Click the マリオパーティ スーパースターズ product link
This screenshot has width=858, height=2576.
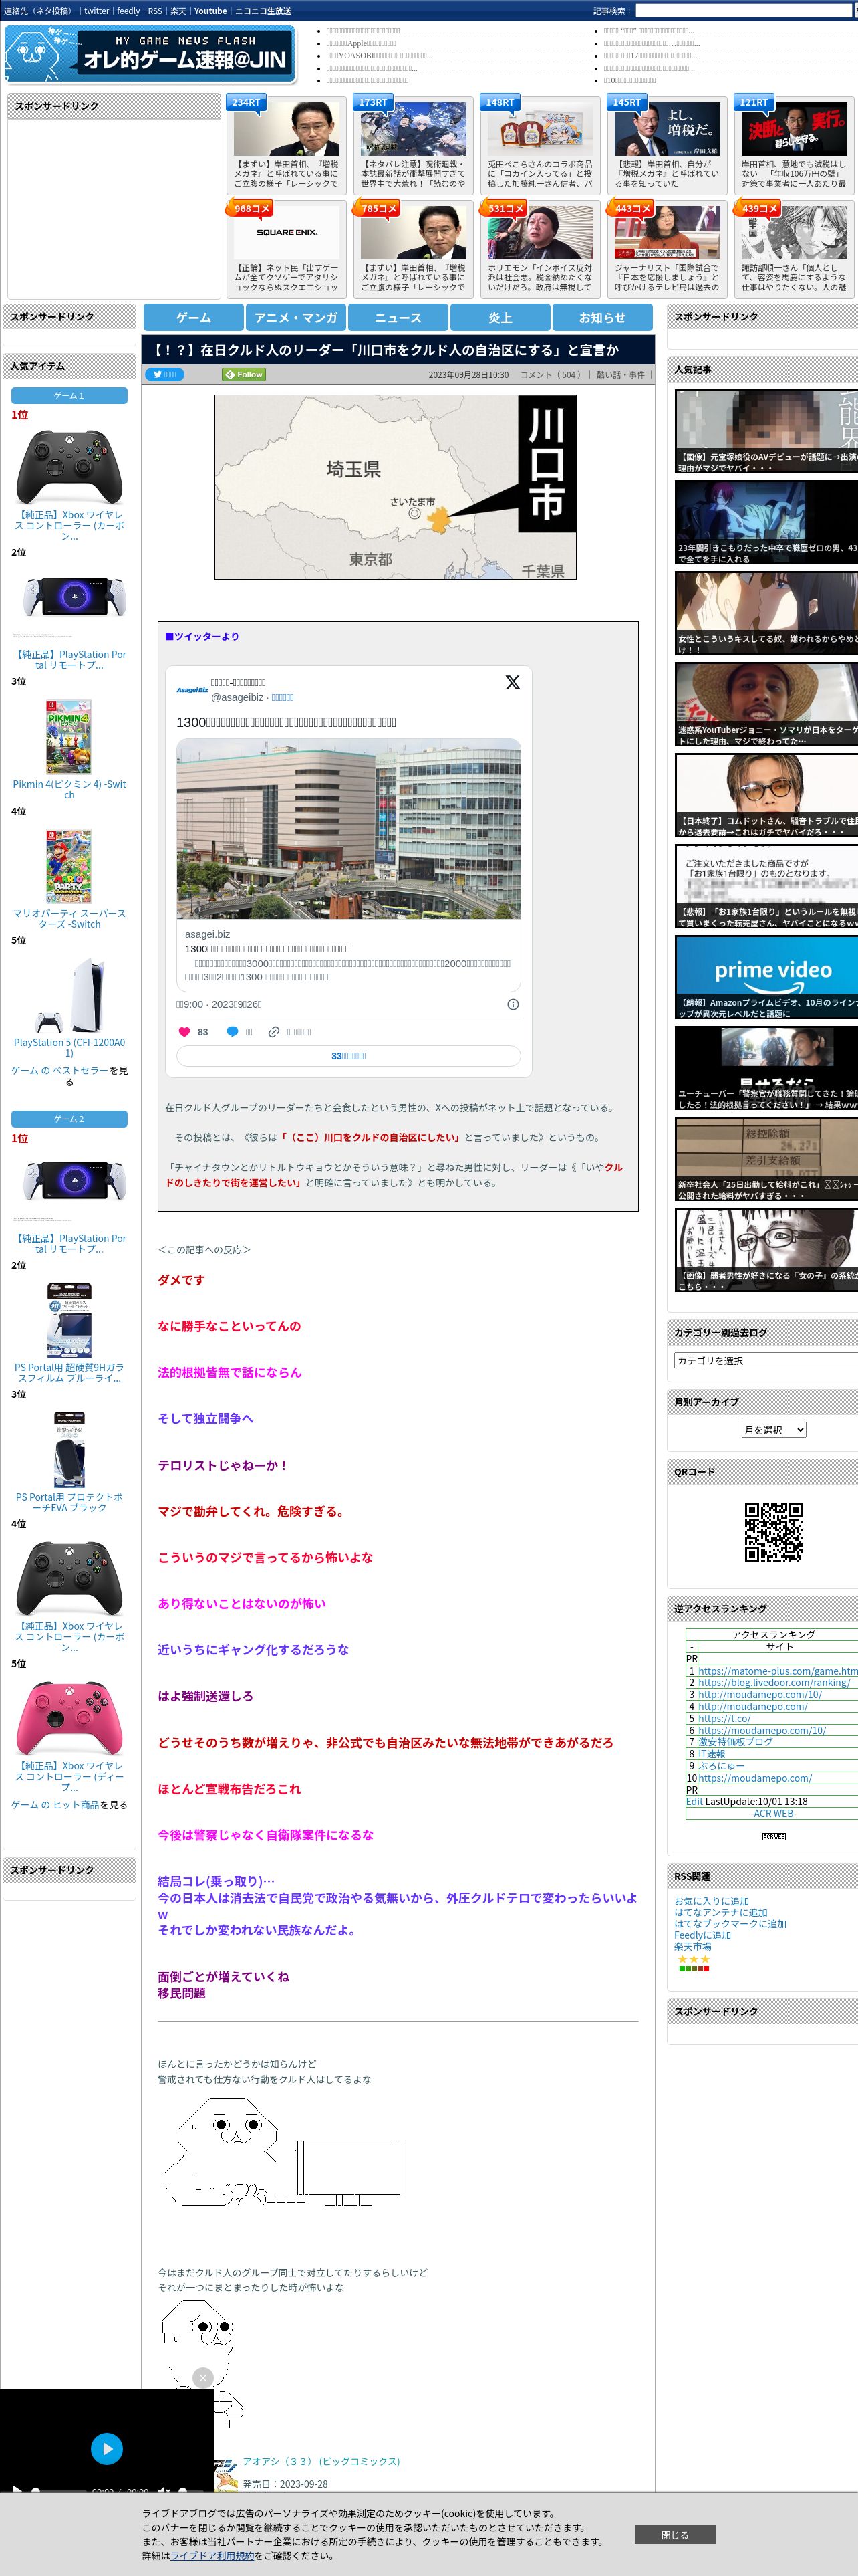(x=69, y=918)
